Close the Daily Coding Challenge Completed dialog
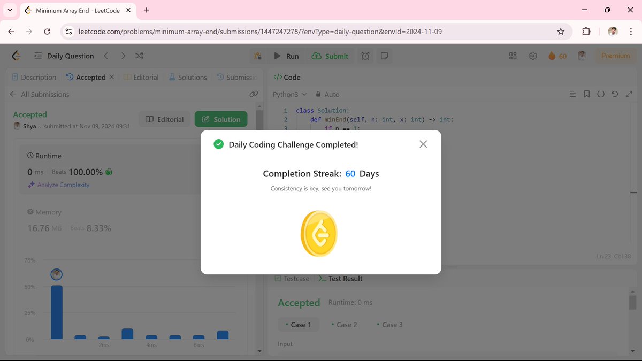 [423, 144]
